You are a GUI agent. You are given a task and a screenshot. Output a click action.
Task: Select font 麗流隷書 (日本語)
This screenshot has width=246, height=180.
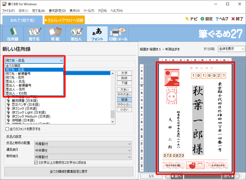coord(25,101)
